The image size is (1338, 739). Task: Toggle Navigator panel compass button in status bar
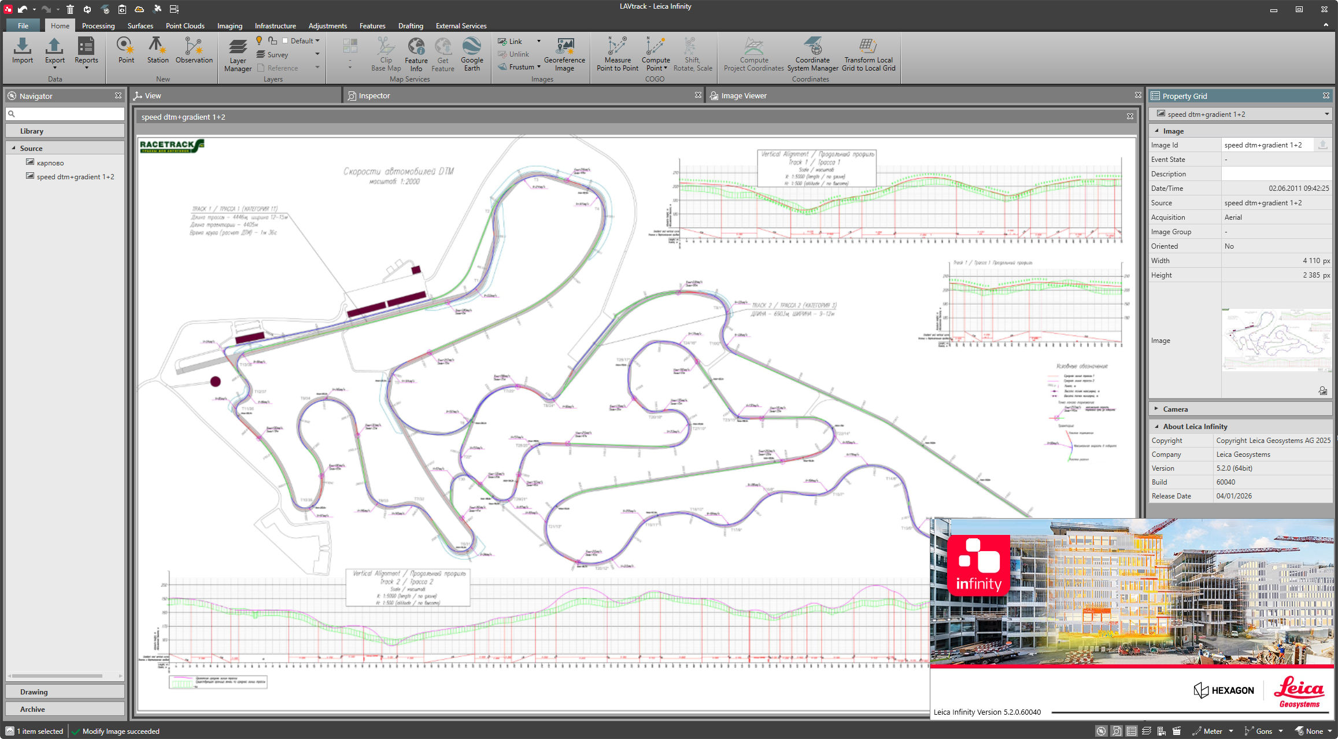click(1101, 731)
